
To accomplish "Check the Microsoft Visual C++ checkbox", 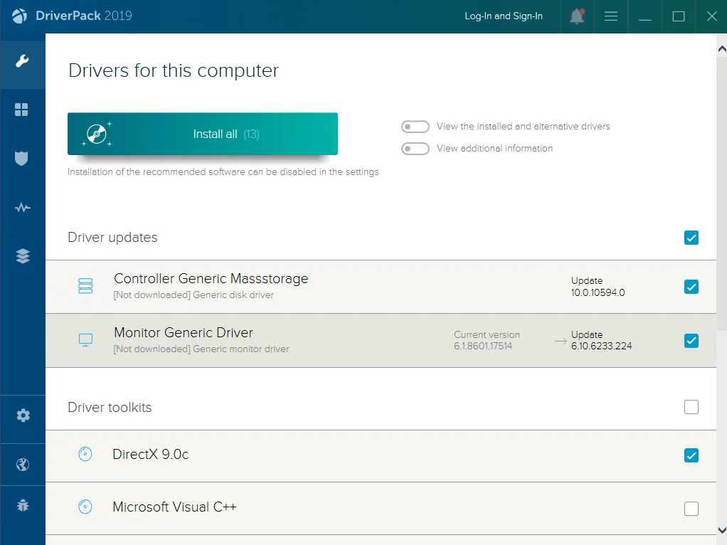I will [x=691, y=508].
